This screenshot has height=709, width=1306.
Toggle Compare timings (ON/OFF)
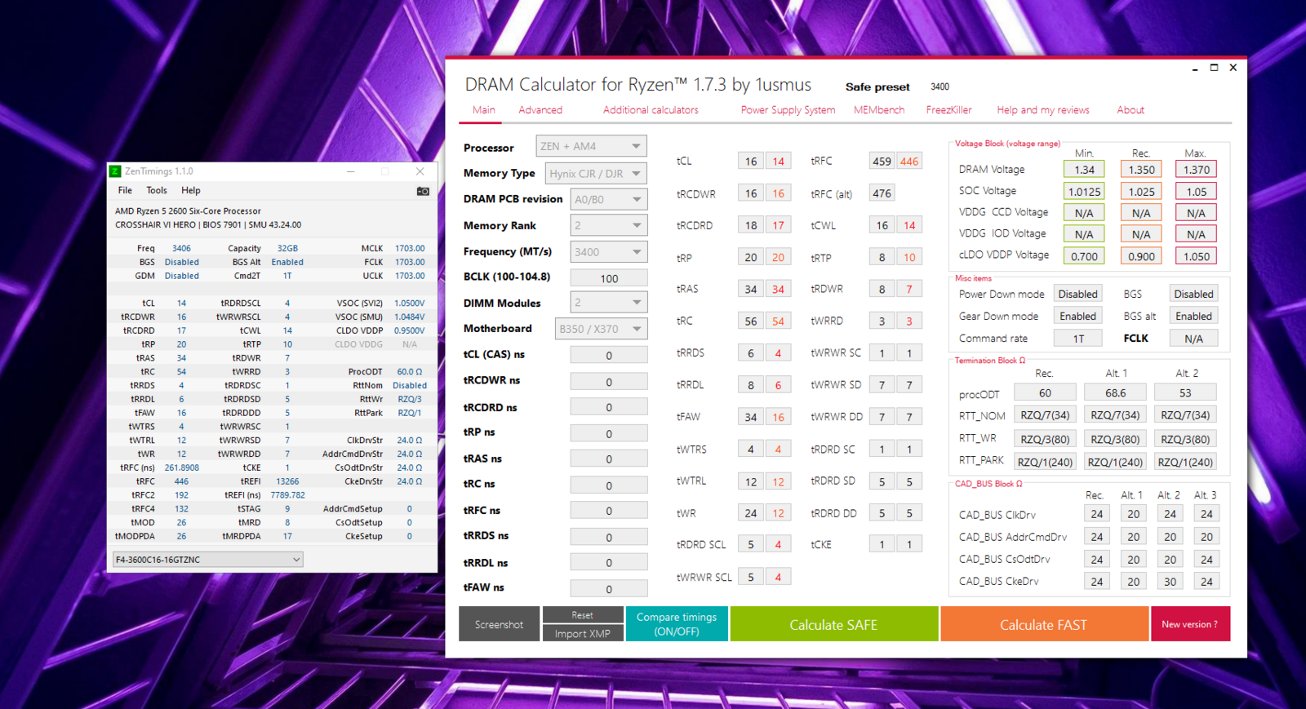pyautogui.click(x=677, y=624)
